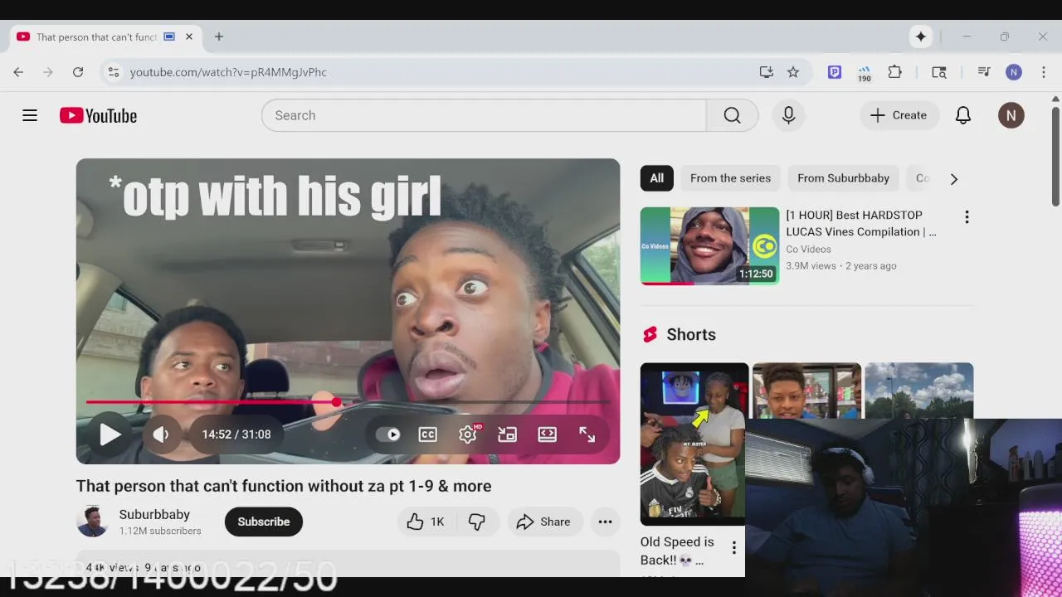Start voice search with microphone icon

click(x=788, y=115)
